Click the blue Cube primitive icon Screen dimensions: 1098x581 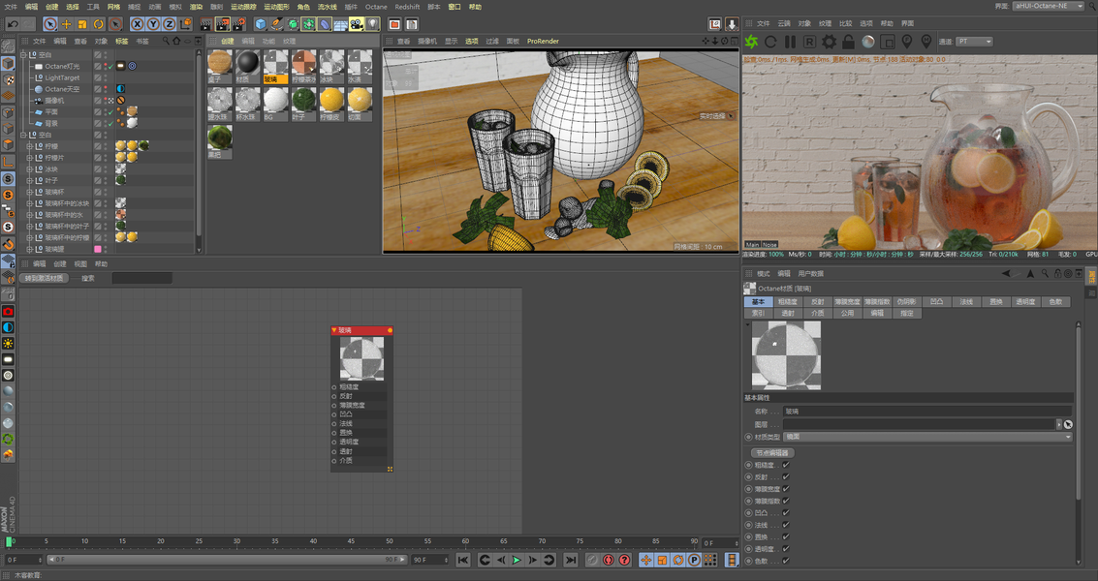click(x=262, y=24)
